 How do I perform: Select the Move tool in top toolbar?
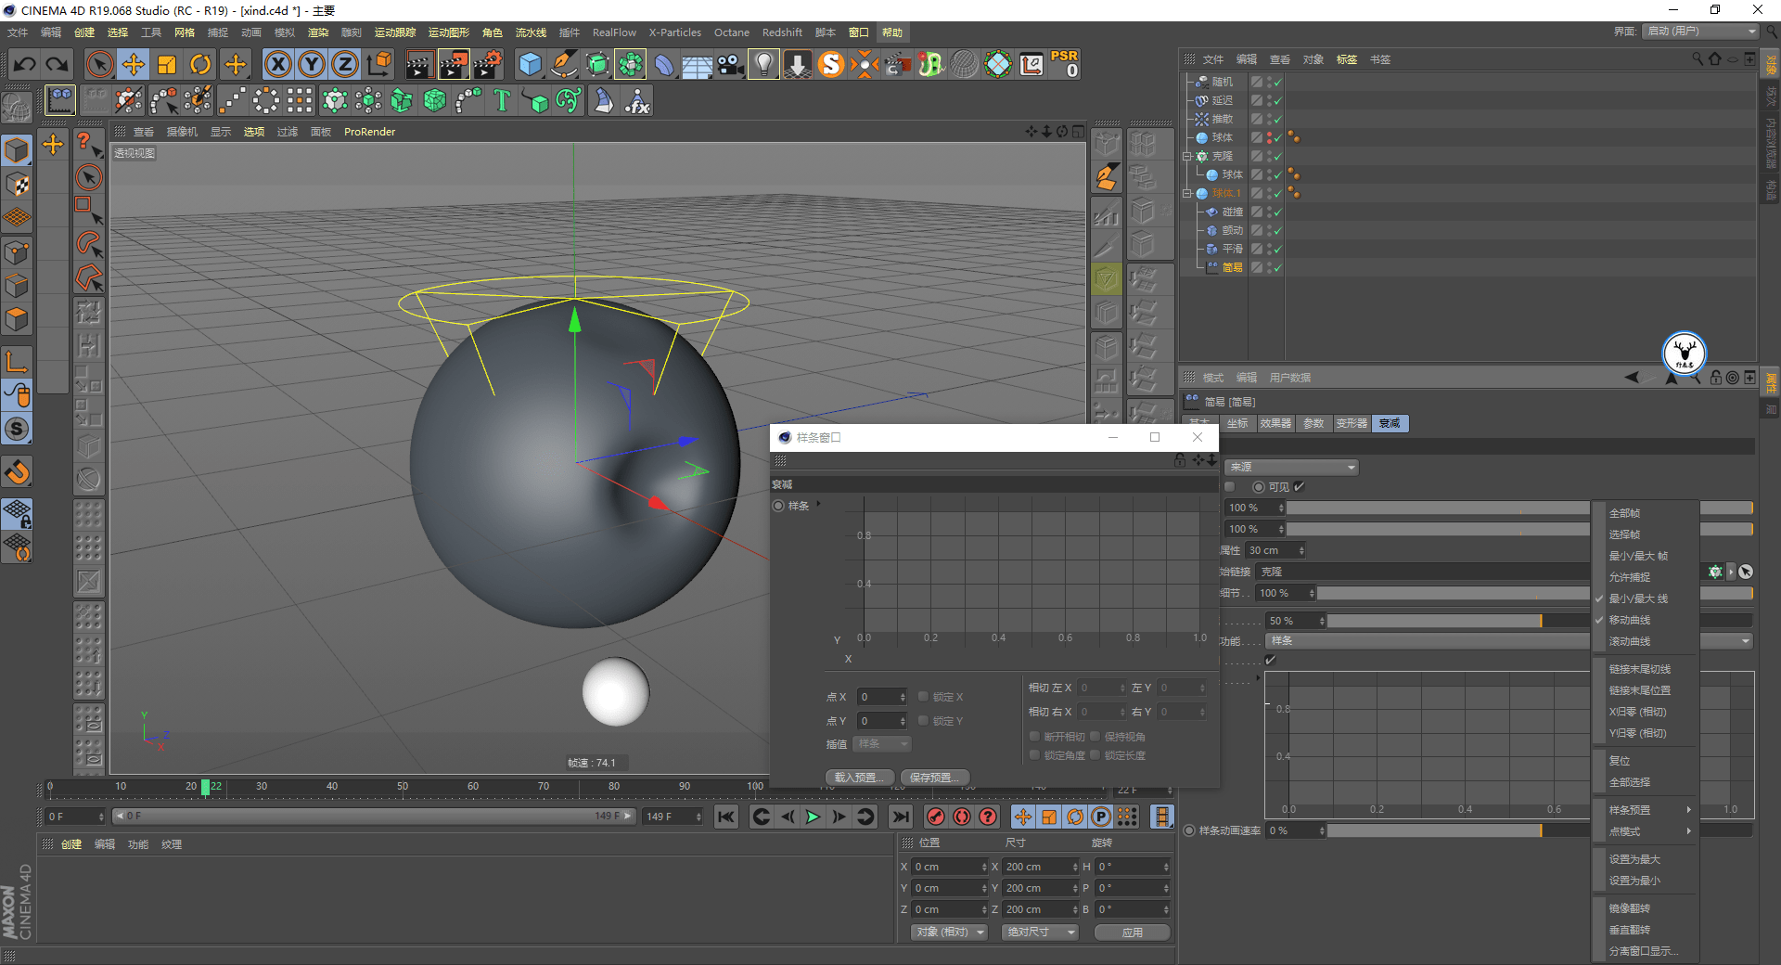134,65
